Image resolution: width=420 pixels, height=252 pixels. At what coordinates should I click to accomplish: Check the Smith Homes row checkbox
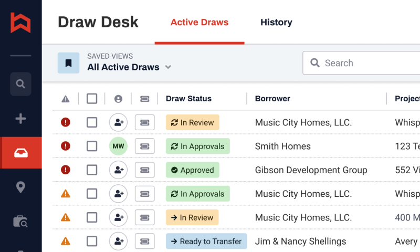click(x=92, y=146)
